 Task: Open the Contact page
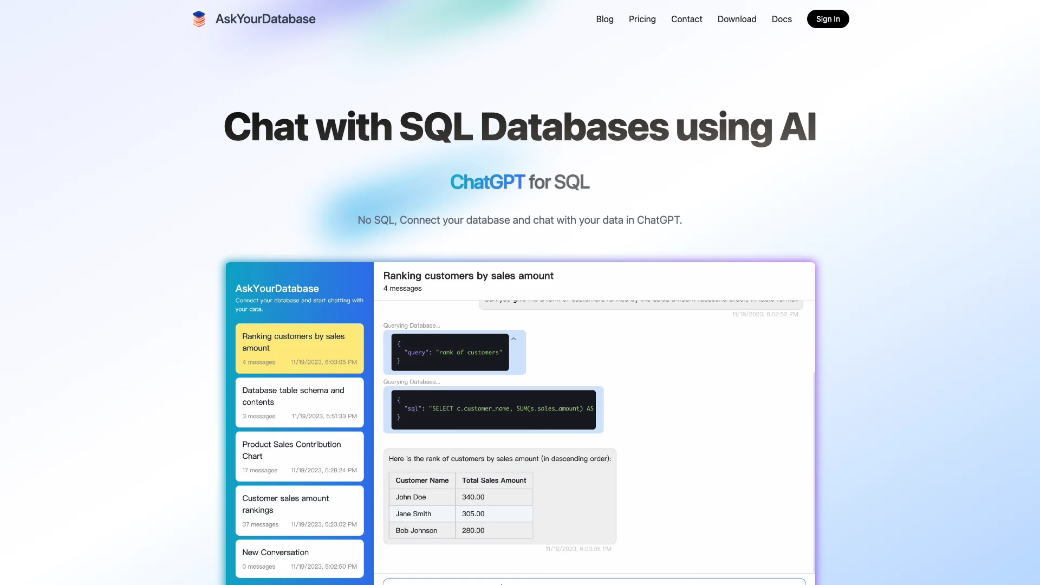pyautogui.click(x=686, y=19)
